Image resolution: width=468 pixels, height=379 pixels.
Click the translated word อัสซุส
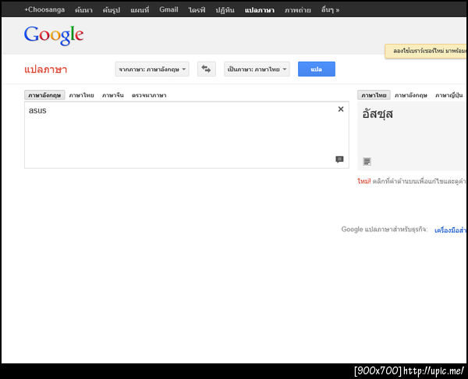pyautogui.click(x=378, y=114)
